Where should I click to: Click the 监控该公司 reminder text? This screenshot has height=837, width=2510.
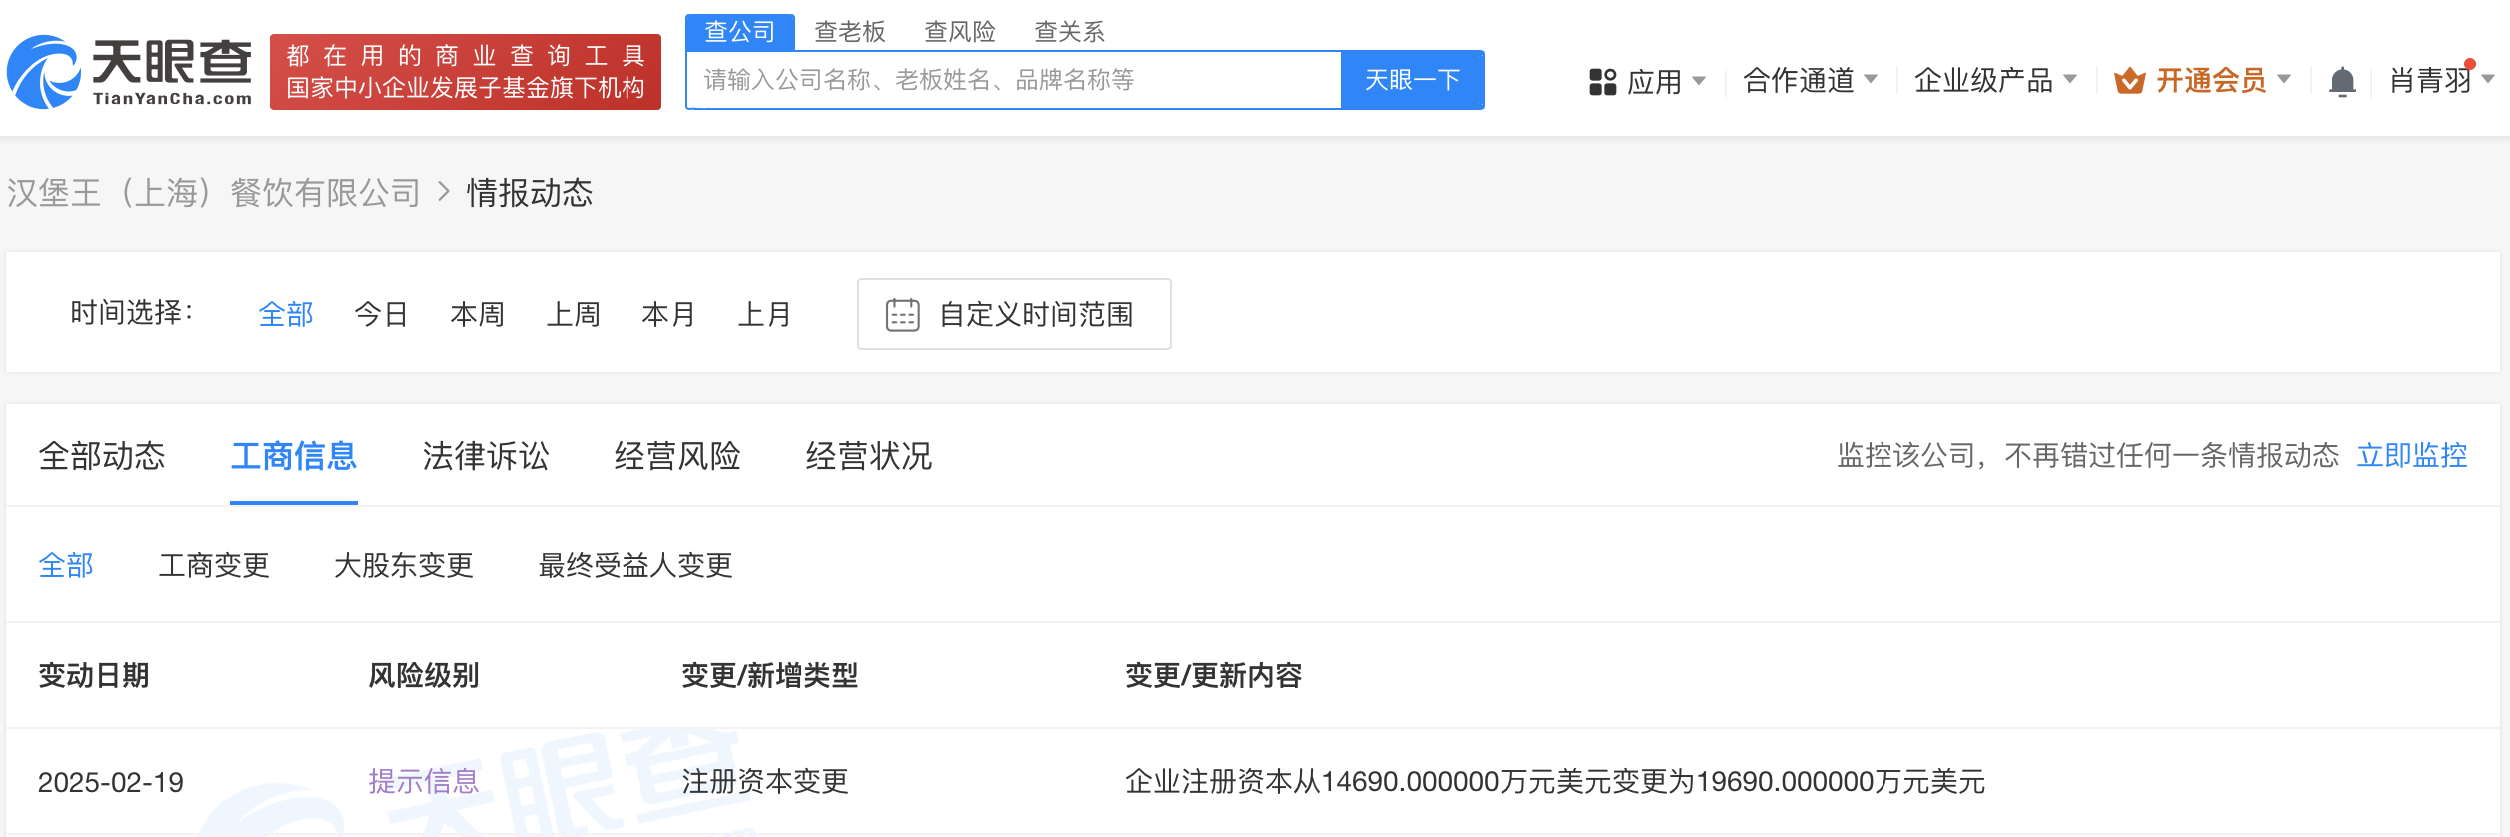[x=2087, y=456]
